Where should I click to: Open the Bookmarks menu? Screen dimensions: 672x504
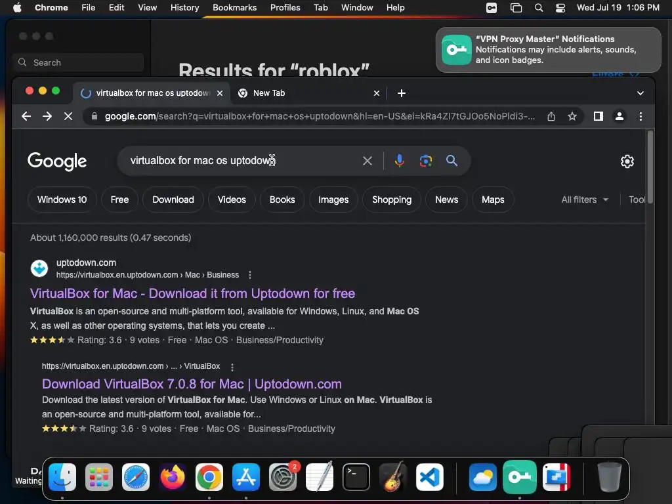234,8
